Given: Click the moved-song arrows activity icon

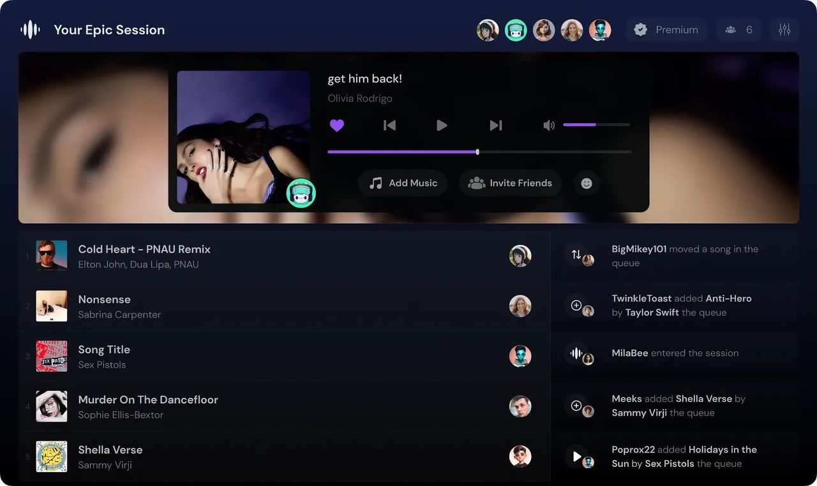Looking at the screenshot, I should point(576,254).
